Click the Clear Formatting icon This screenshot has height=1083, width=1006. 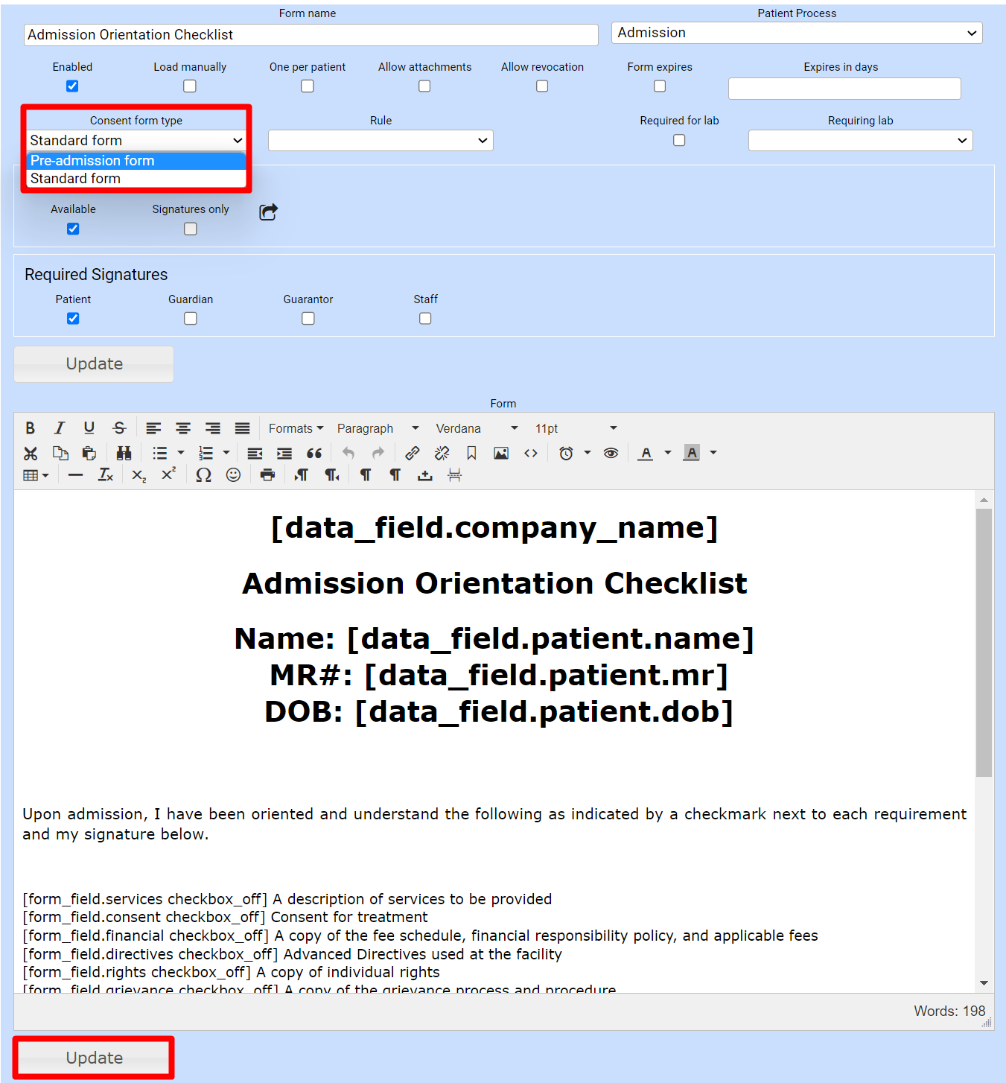tap(105, 474)
